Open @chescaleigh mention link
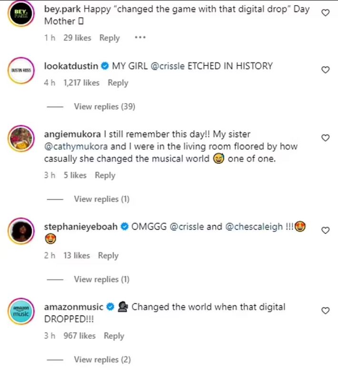This screenshot has width=338, height=370. pyautogui.click(x=254, y=227)
